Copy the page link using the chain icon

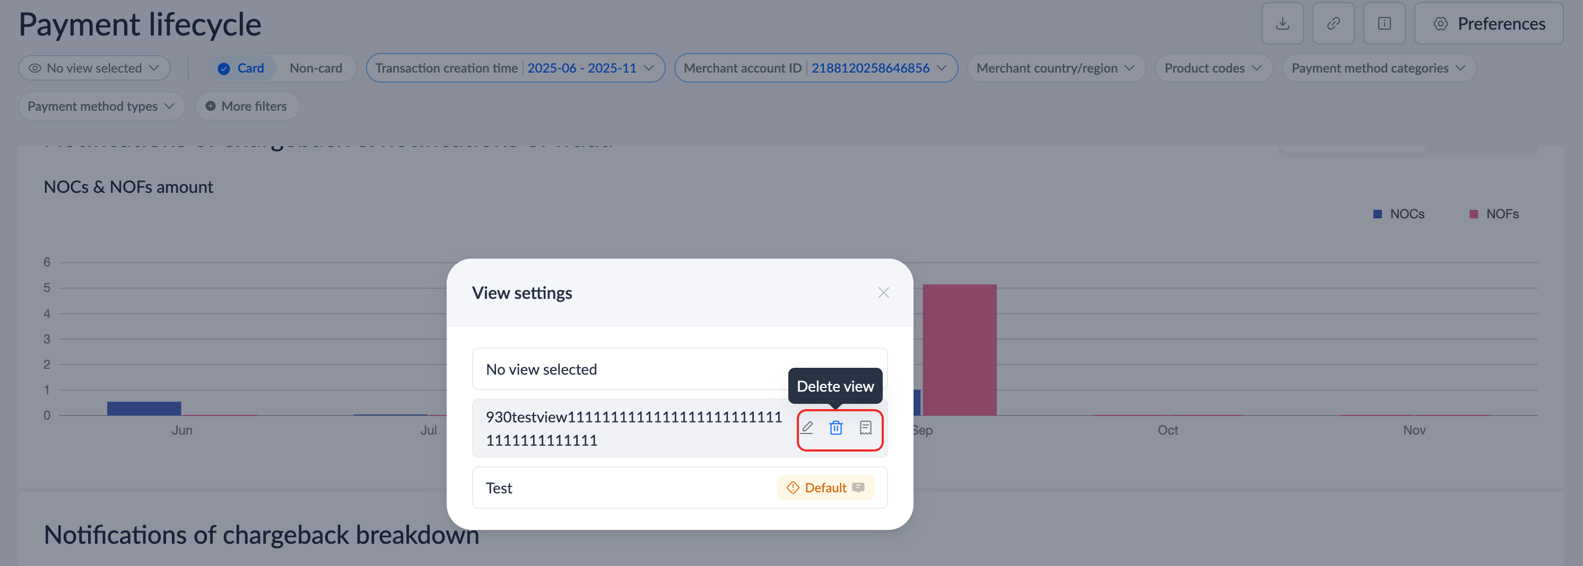click(x=1333, y=23)
